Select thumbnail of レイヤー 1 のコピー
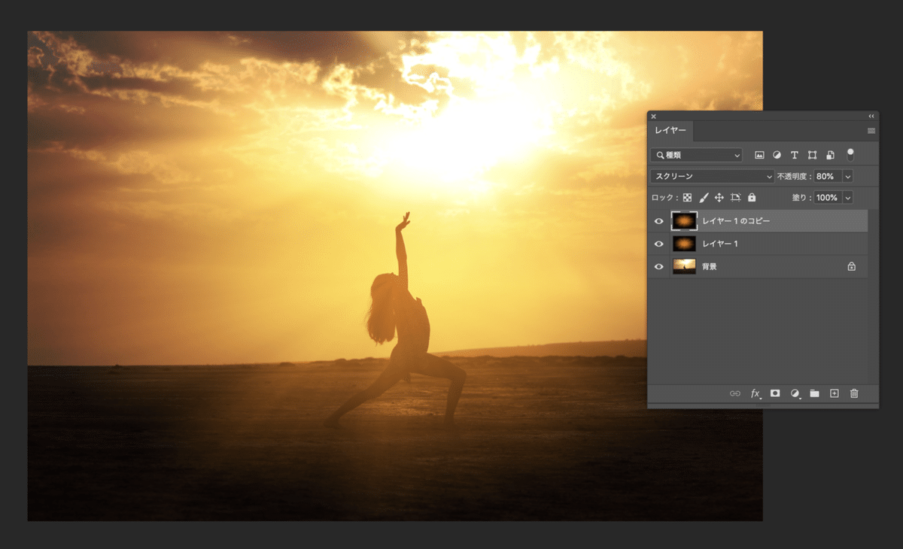The image size is (903, 549). coord(684,221)
